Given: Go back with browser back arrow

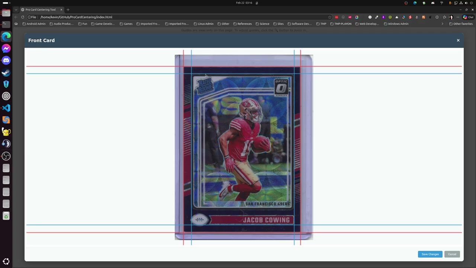Looking at the screenshot, I should (16, 17).
